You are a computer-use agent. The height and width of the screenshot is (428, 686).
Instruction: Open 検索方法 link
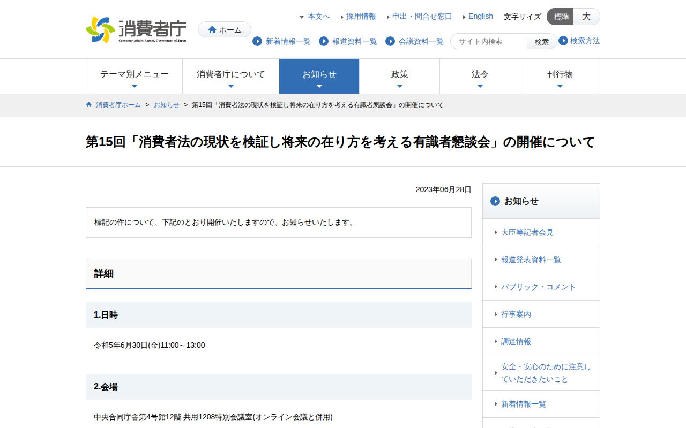click(x=585, y=41)
